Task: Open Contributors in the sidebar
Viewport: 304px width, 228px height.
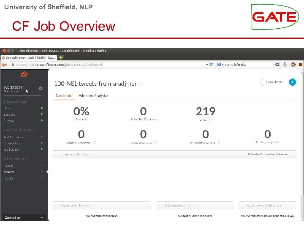Action: tap(12, 143)
